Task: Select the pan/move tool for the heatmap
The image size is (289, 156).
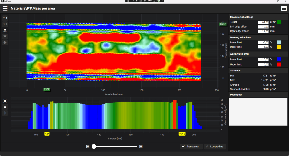Action: (x=5, y=43)
